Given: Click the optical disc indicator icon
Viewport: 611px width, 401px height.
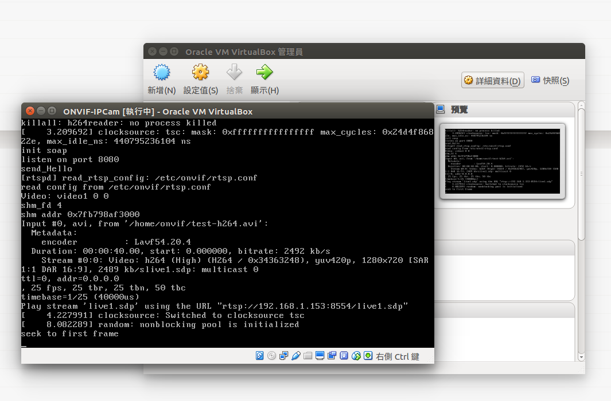Looking at the screenshot, I should tap(271, 356).
